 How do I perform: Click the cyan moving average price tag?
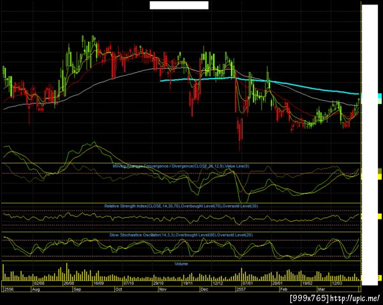click(380, 96)
